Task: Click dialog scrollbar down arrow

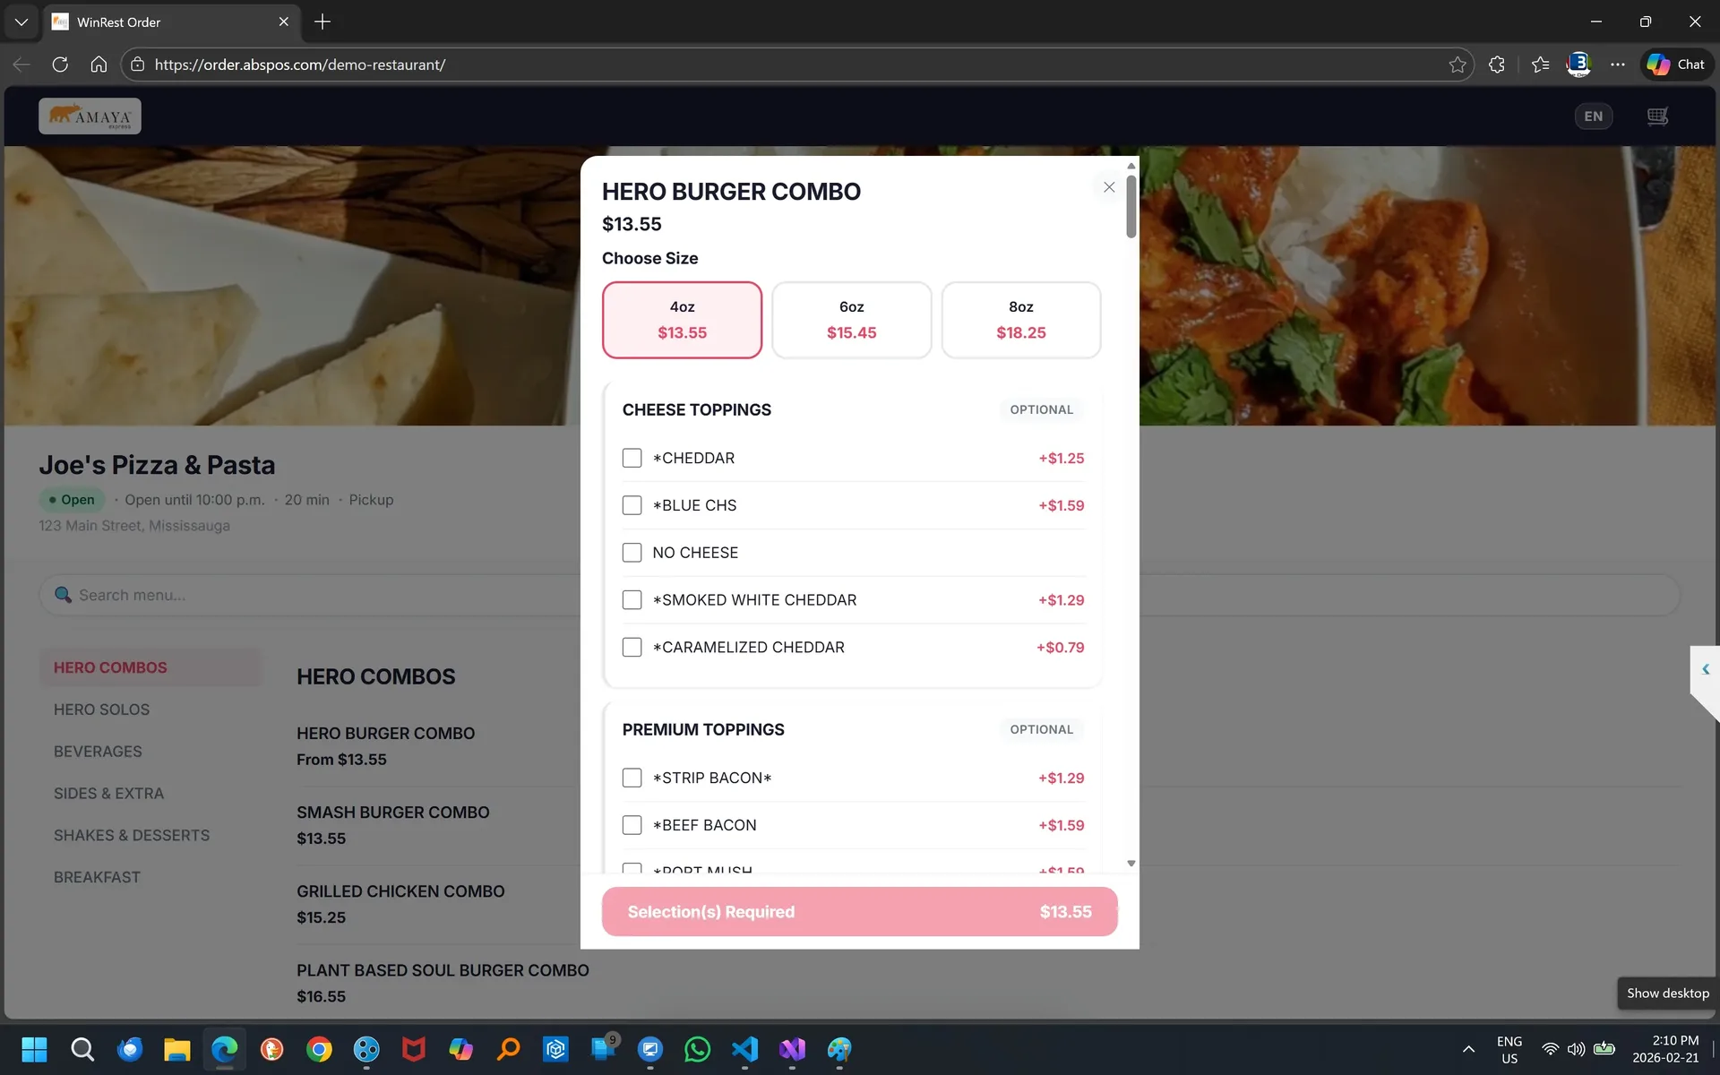Action: click(x=1131, y=864)
